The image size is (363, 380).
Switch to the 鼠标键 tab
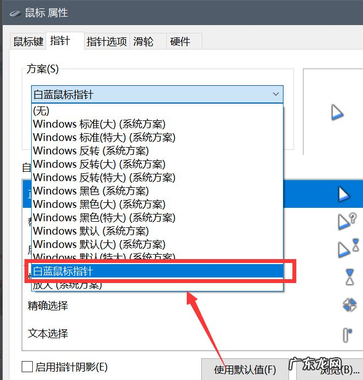[x=28, y=41]
